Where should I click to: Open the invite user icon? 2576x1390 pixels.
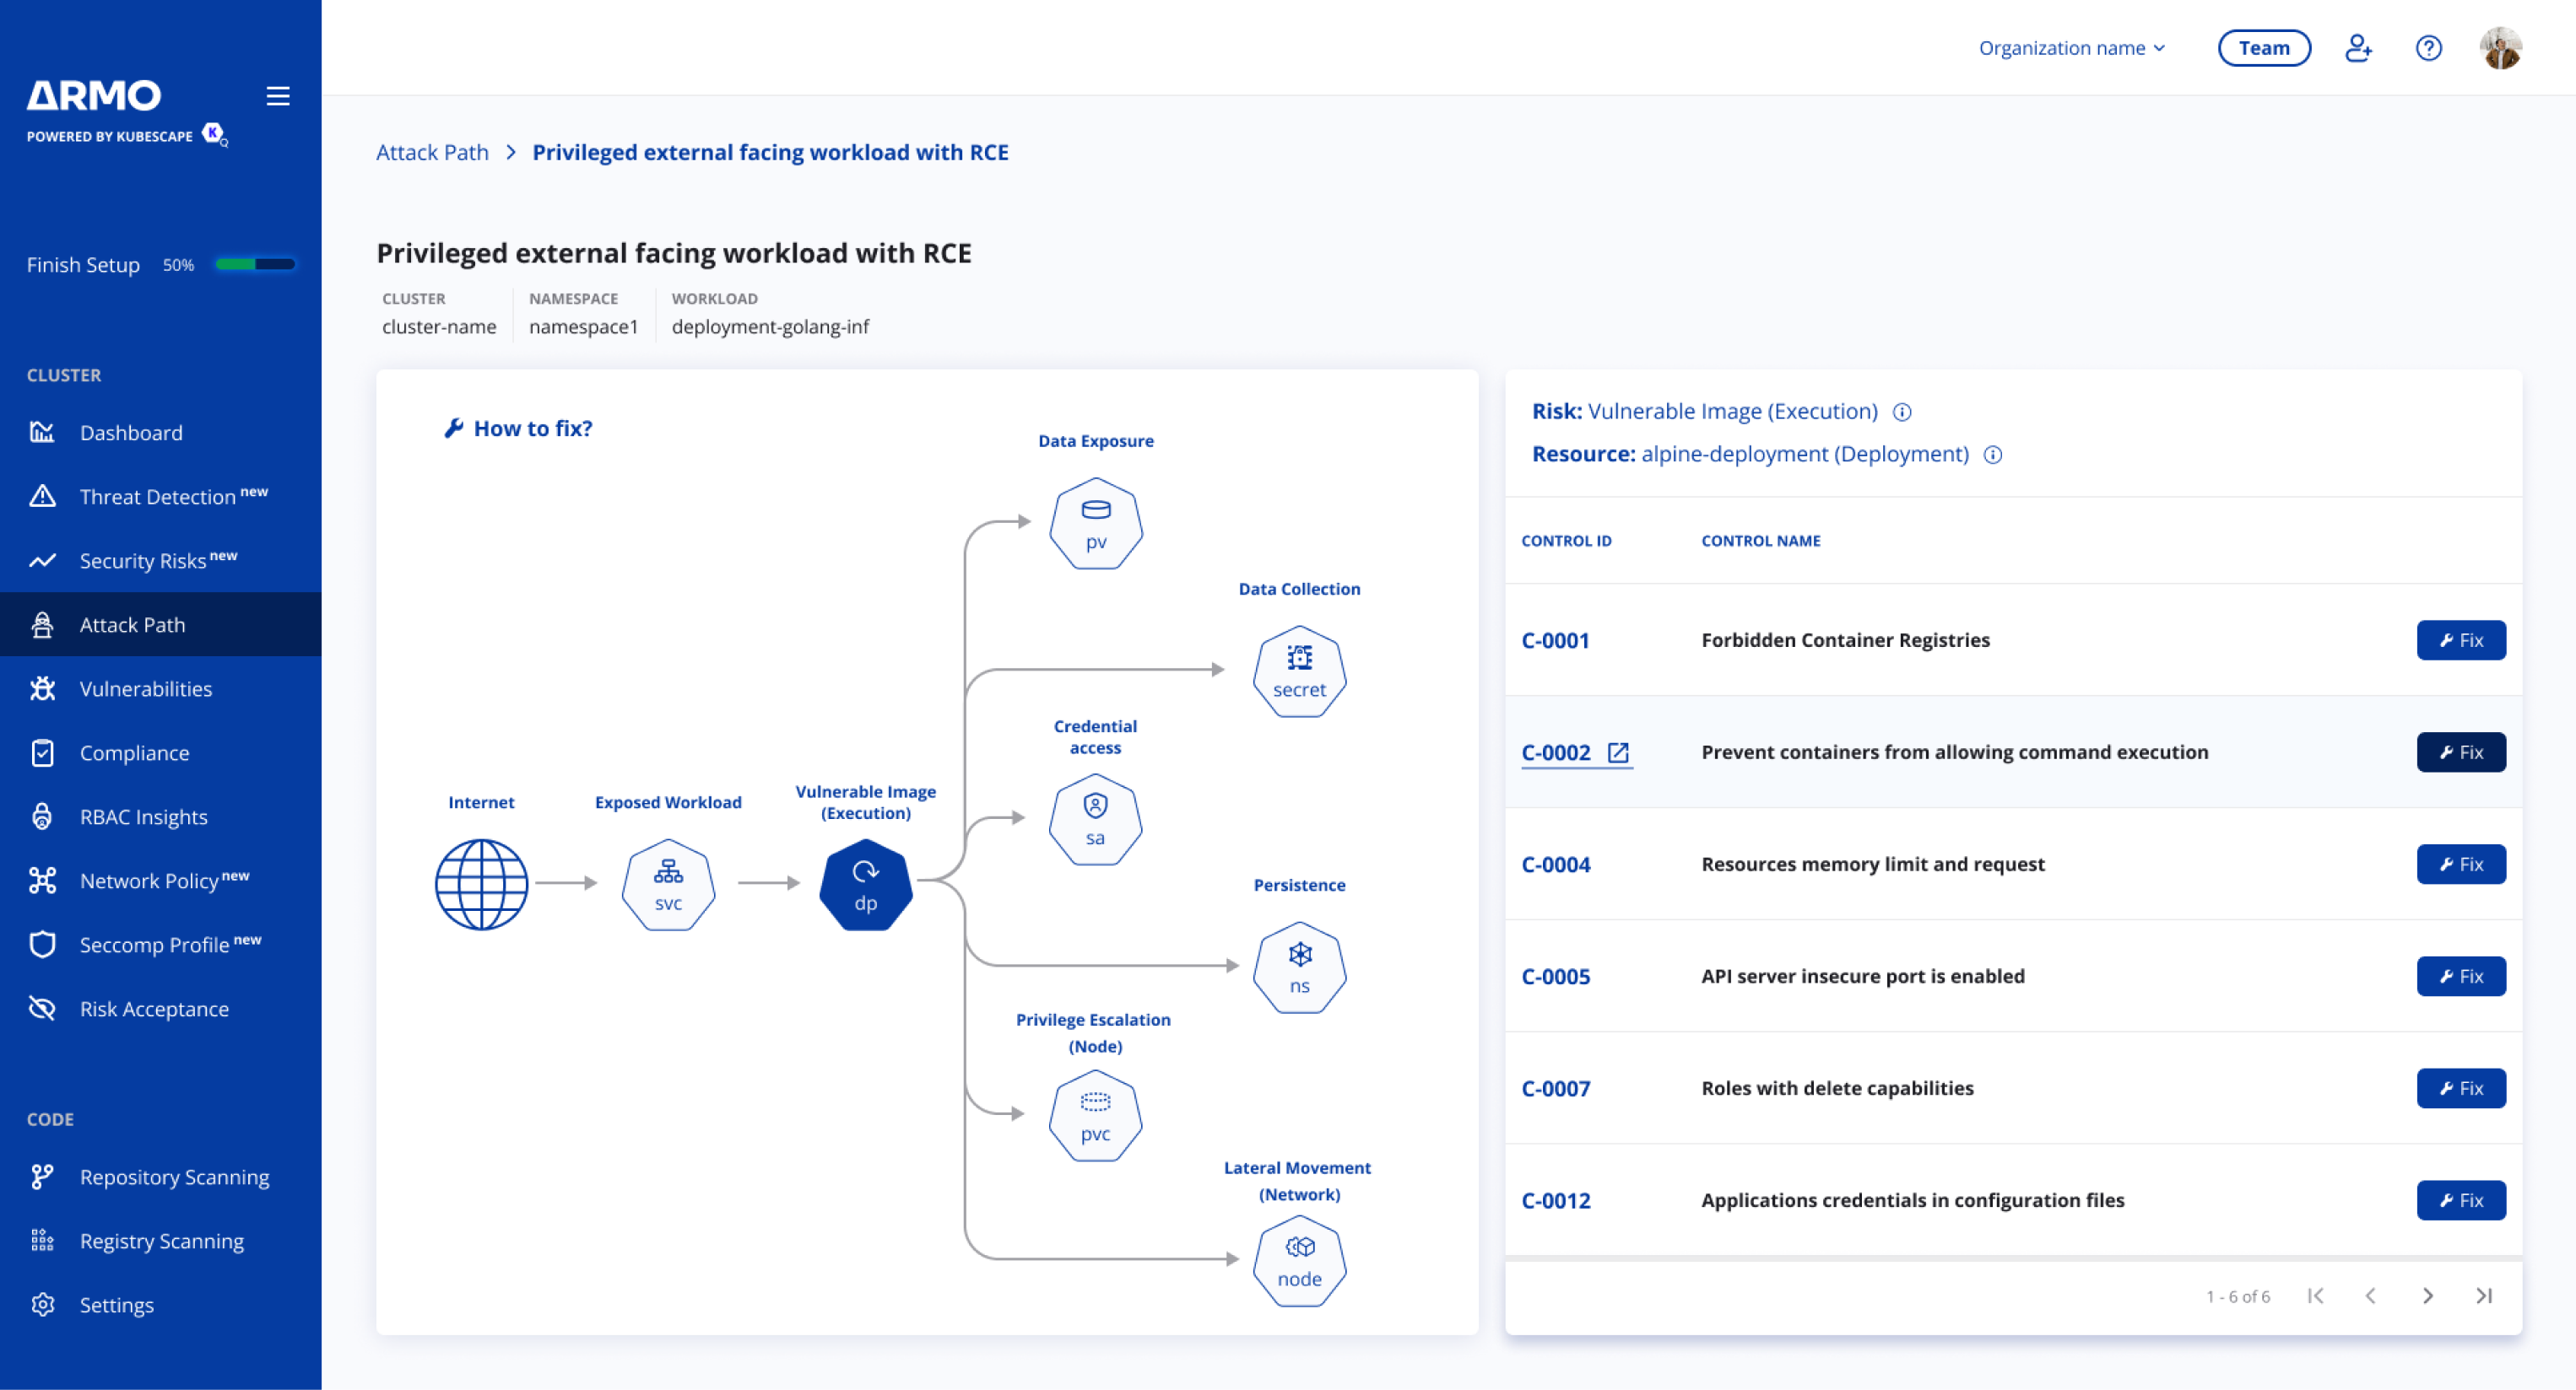pyautogui.click(x=2358, y=48)
